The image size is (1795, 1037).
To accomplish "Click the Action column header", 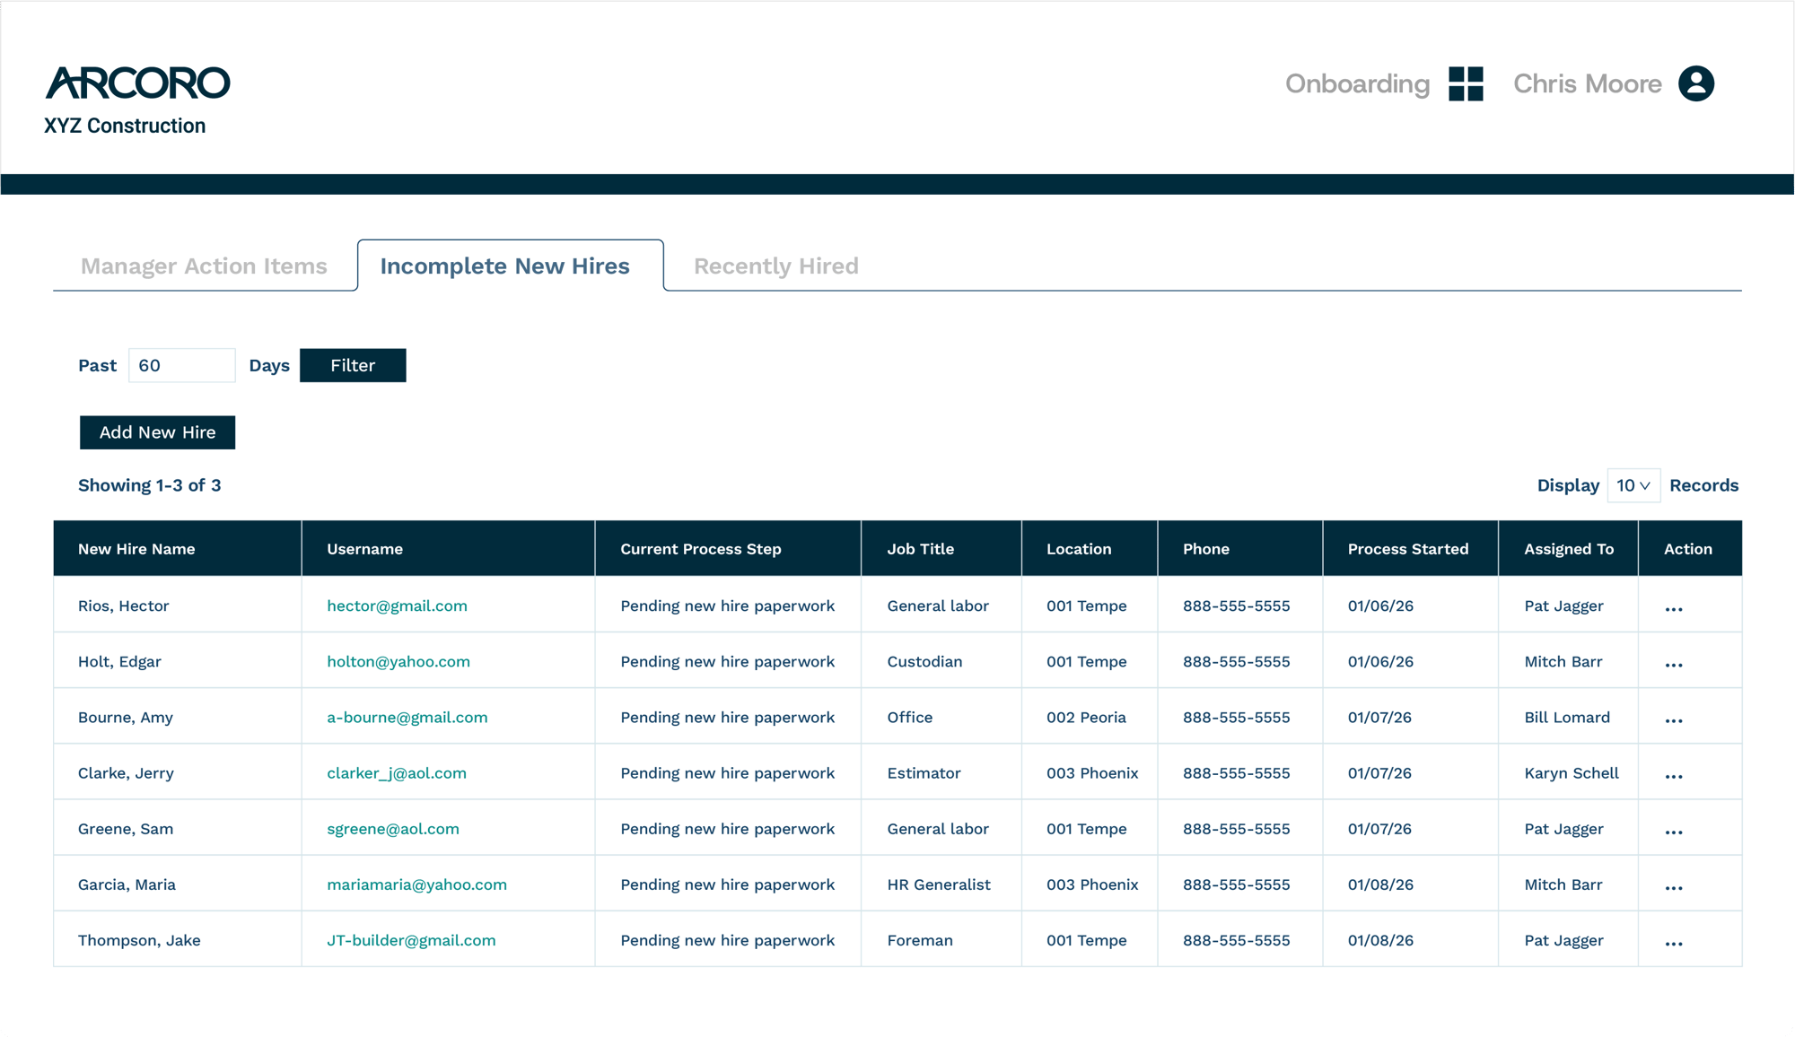I will (1688, 548).
